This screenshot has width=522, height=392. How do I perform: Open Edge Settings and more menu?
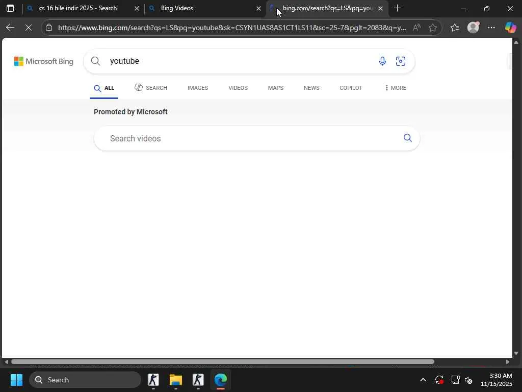pyautogui.click(x=491, y=28)
